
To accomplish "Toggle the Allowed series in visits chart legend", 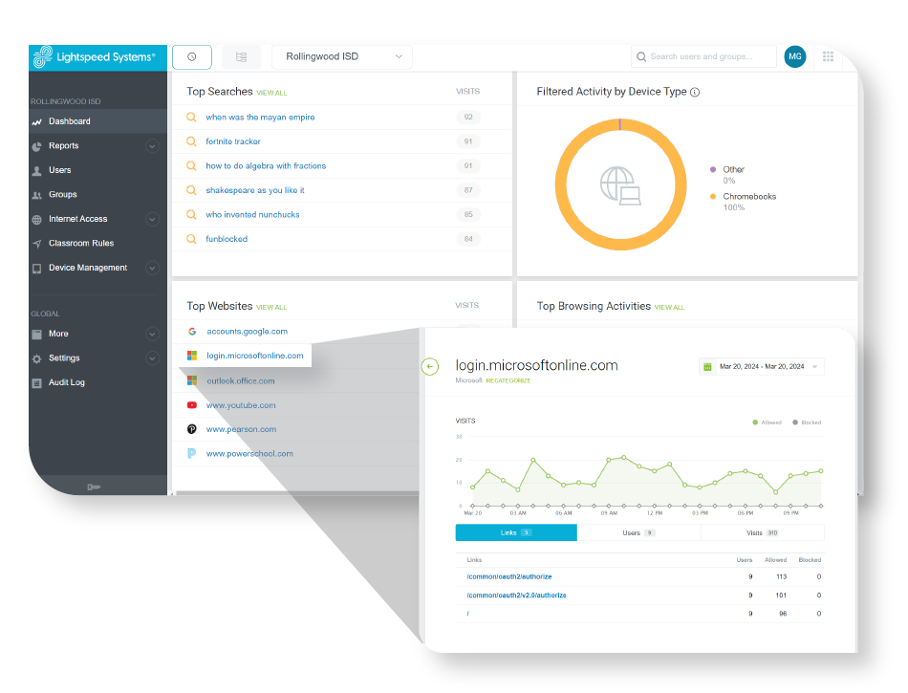I will click(767, 422).
